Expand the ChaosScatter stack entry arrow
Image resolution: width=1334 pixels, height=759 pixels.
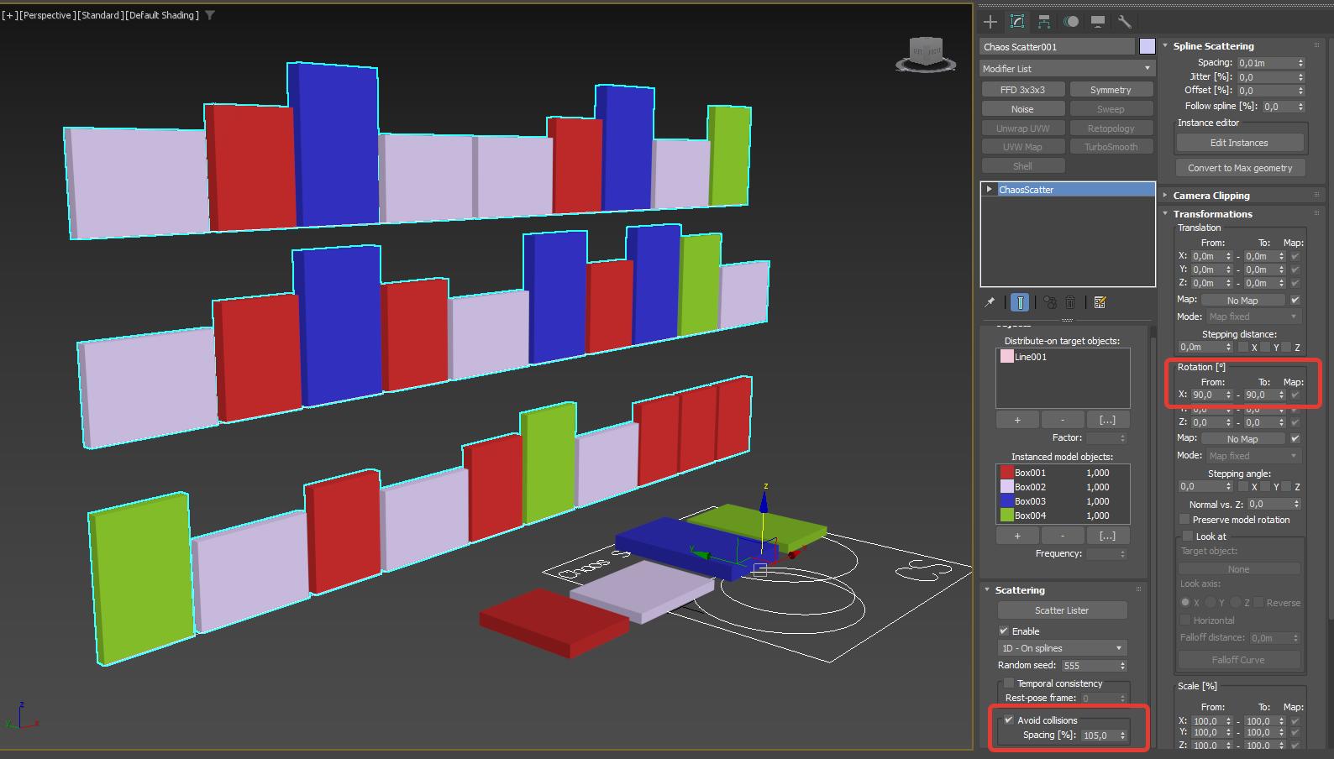[x=990, y=190]
